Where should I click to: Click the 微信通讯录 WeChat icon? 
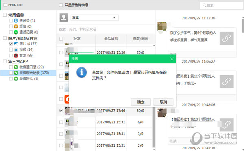(16, 67)
